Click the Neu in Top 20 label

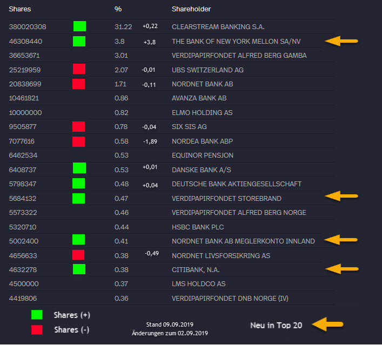click(x=276, y=325)
